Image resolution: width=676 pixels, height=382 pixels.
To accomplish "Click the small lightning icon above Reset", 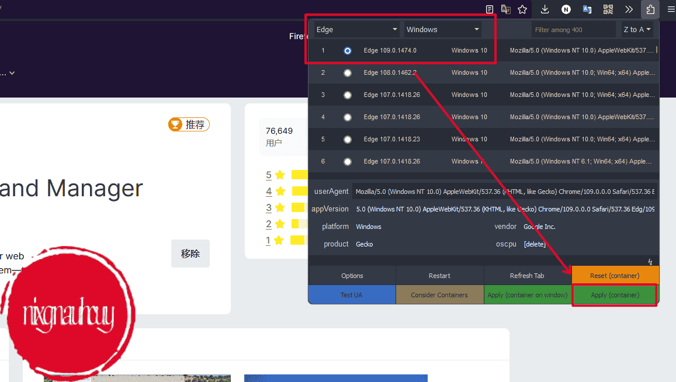I will point(650,262).
